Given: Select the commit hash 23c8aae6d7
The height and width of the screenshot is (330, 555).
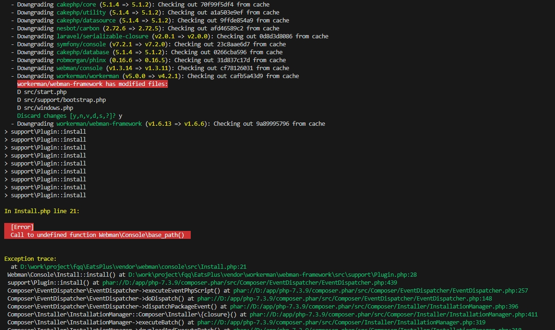Looking at the screenshot, I should coord(233,44).
